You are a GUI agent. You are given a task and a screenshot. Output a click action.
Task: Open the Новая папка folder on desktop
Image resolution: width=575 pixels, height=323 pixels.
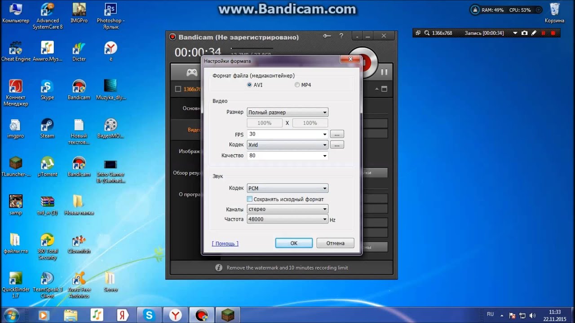click(79, 205)
